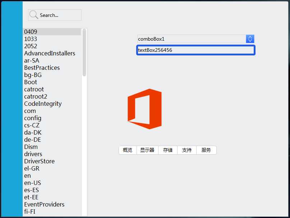
Task: Select DriverStore in the list
Action: [x=52, y=161]
